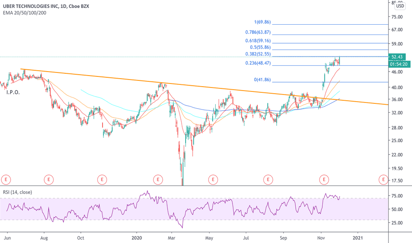Click the Jul label on the time axis

(246, 238)
